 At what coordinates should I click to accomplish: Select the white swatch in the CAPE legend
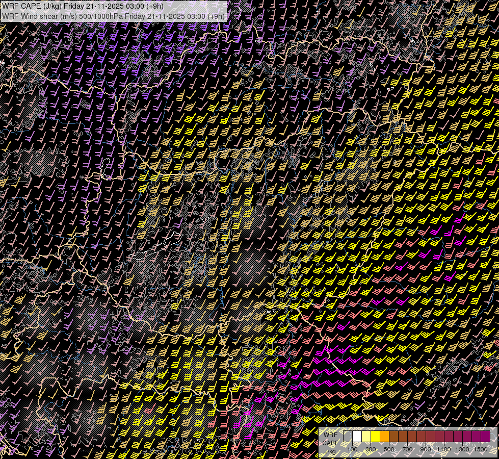[357, 437]
